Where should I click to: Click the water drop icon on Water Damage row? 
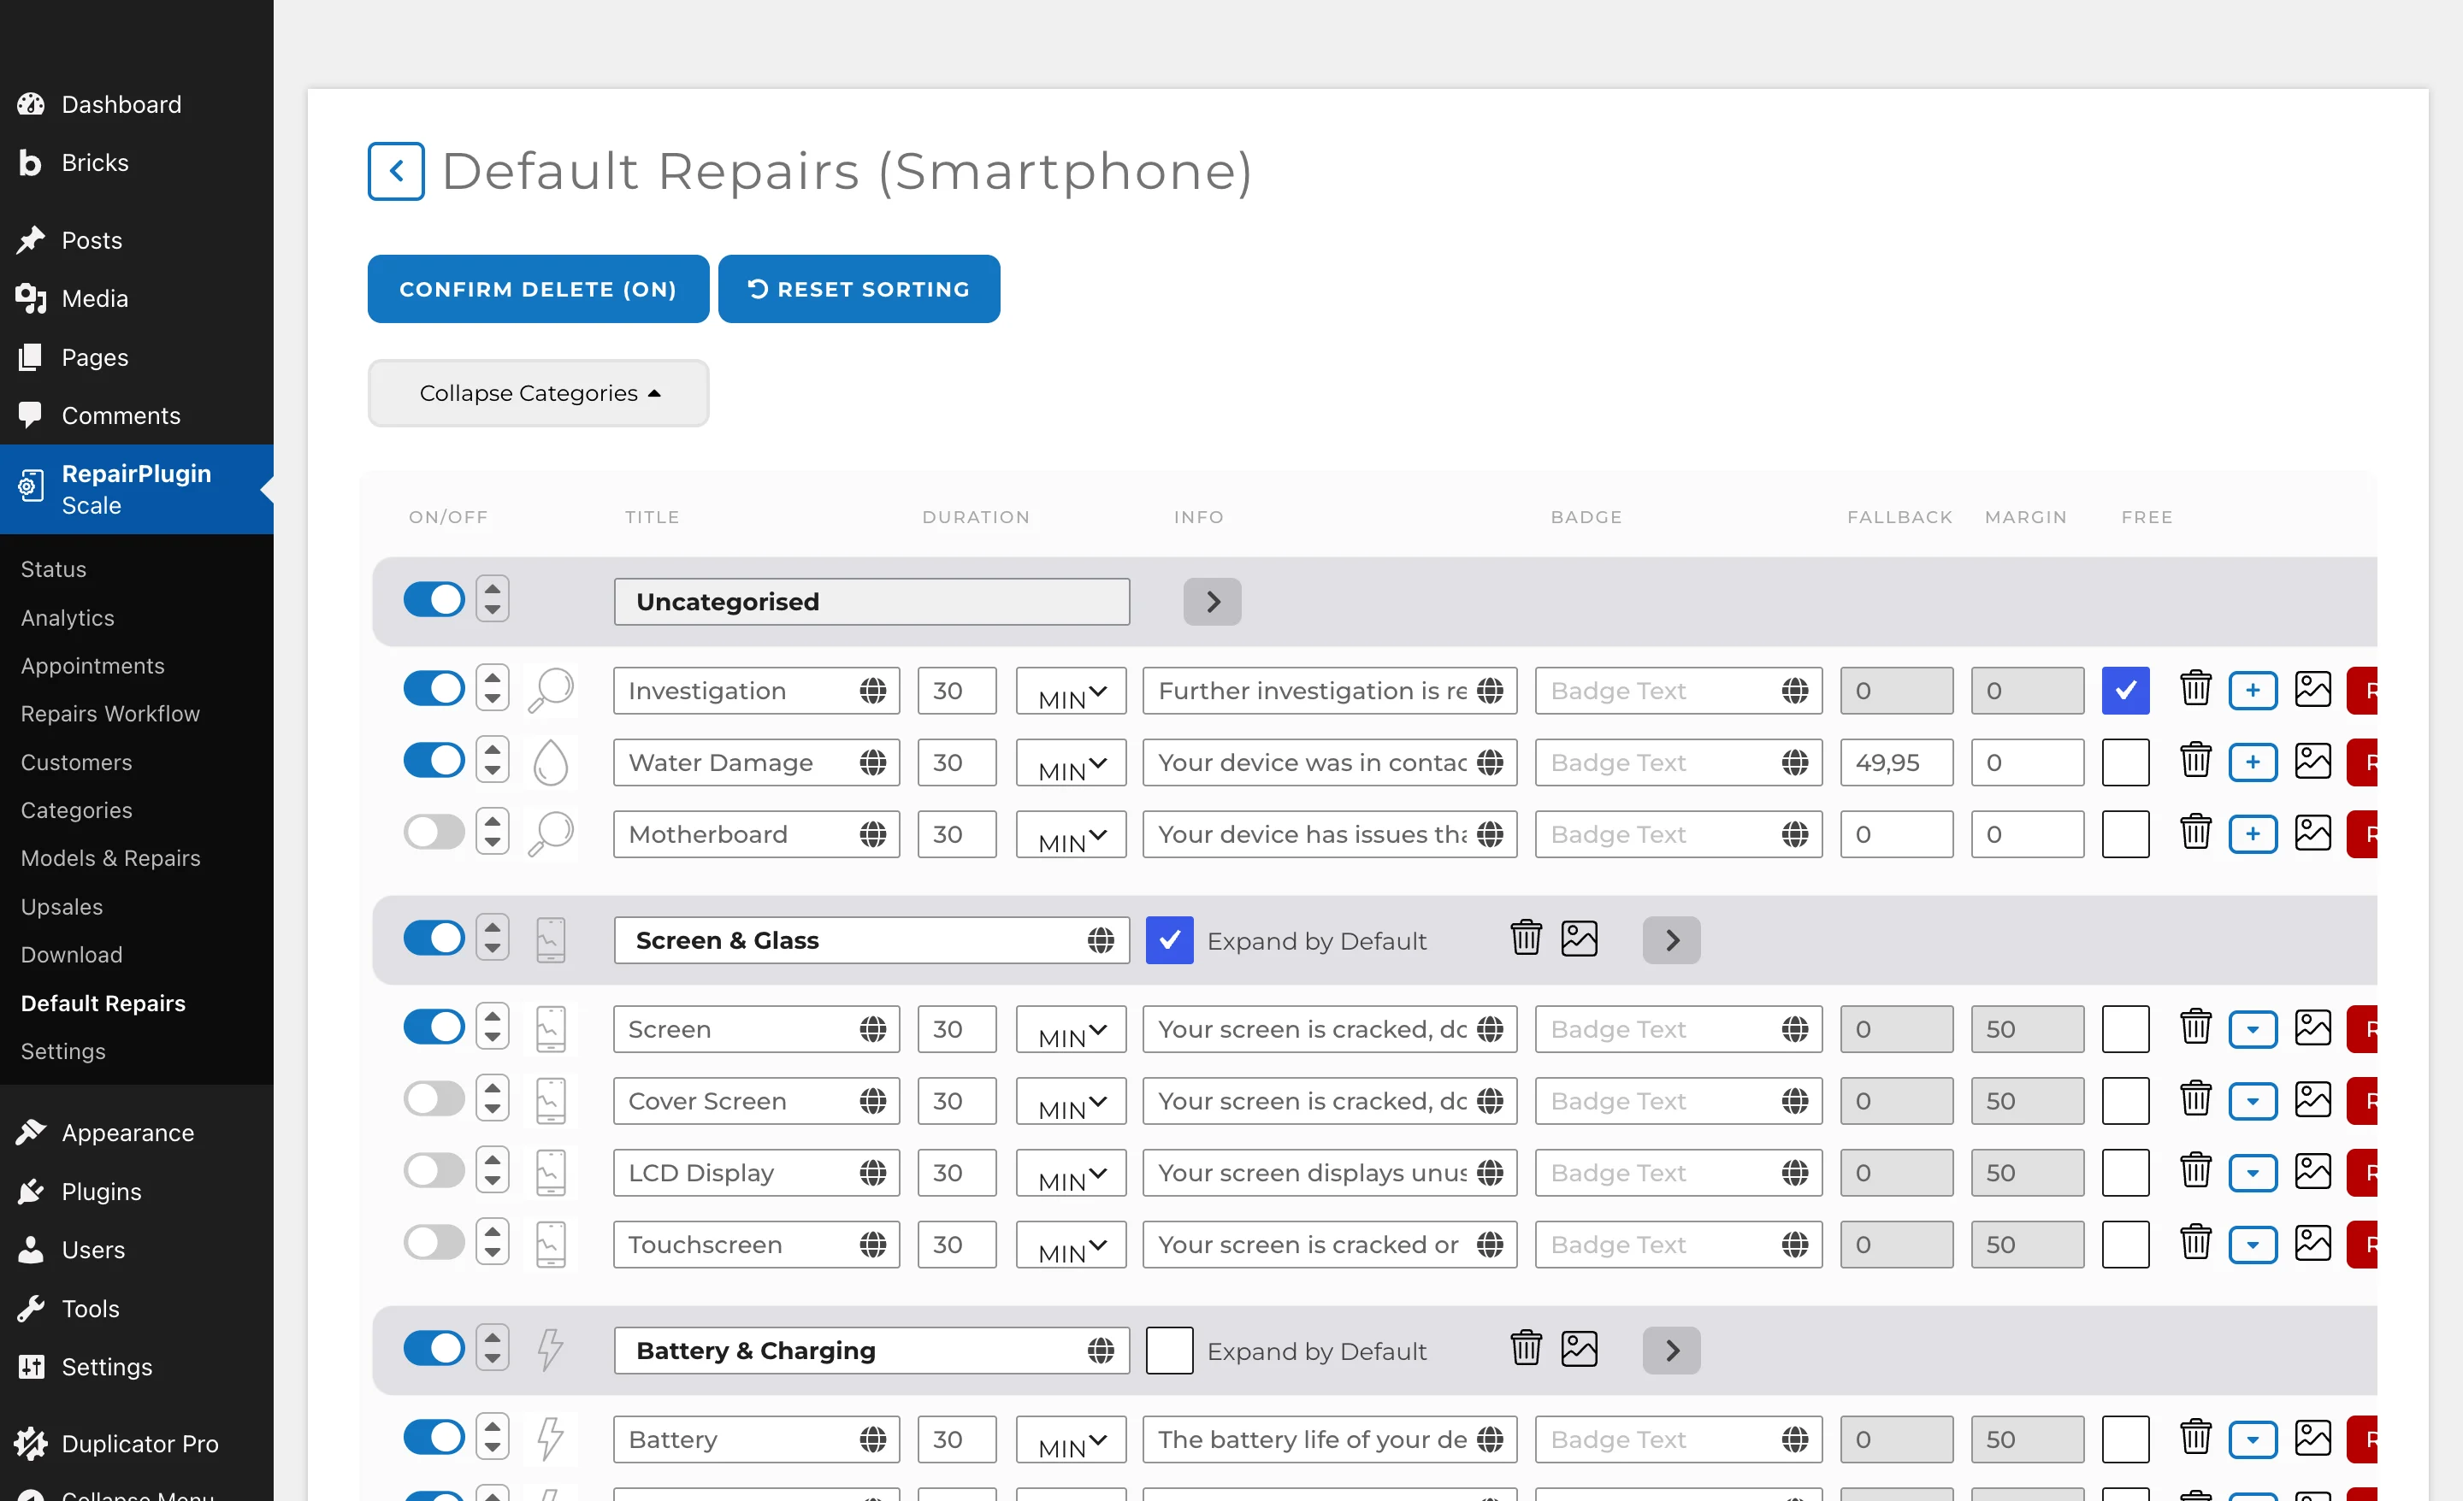[551, 762]
